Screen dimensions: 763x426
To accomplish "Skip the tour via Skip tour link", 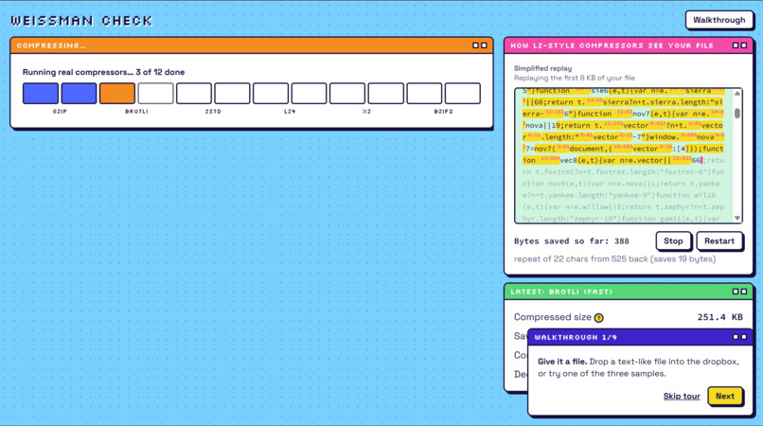I will [x=682, y=397].
